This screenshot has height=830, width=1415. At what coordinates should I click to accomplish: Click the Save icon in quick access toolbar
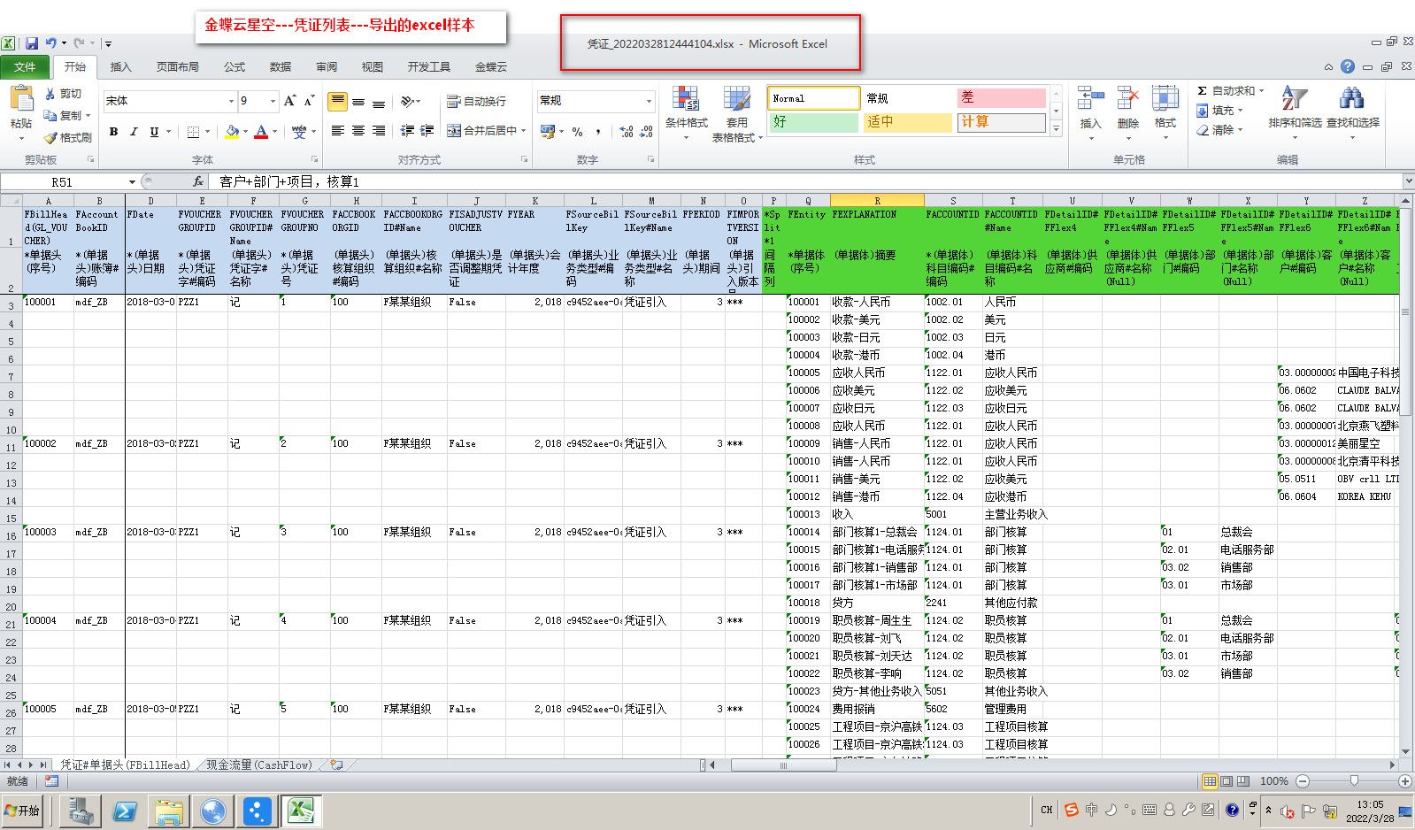(x=32, y=43)
